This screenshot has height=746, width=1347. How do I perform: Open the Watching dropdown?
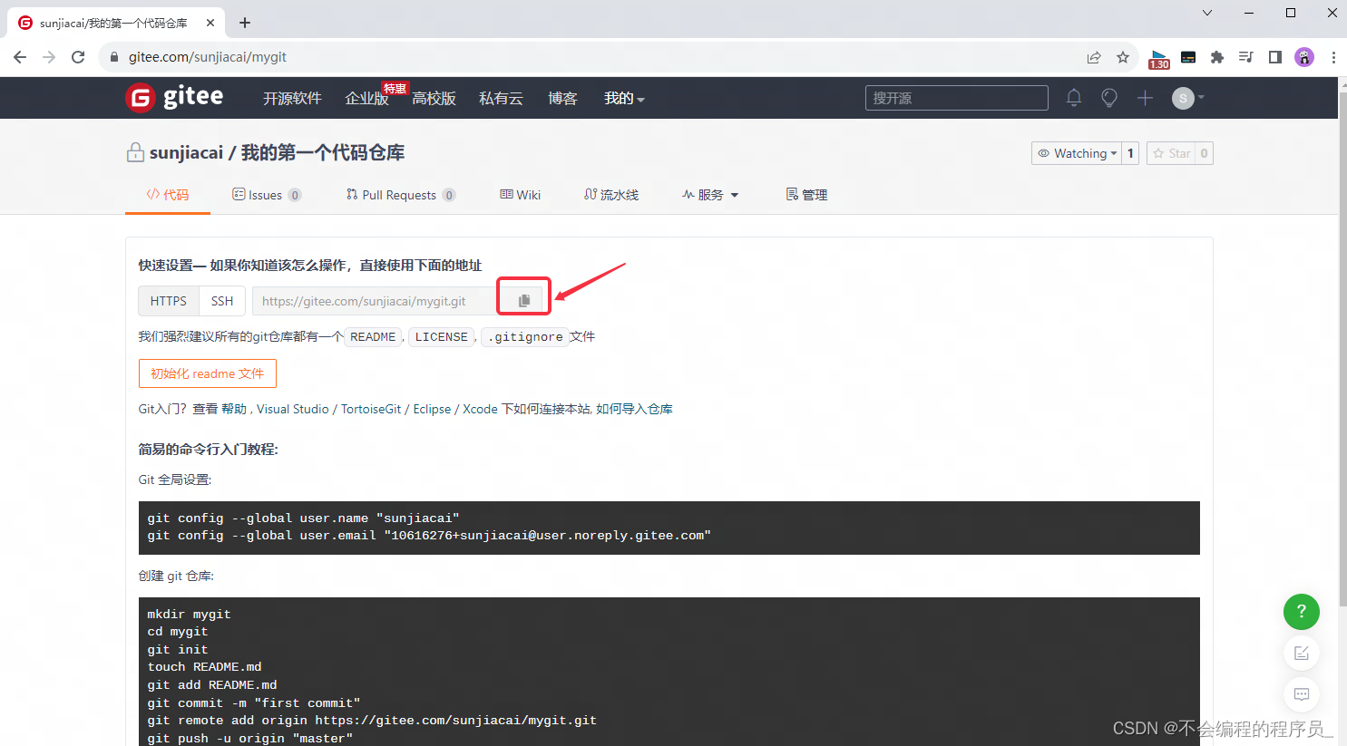point(1077,153)
